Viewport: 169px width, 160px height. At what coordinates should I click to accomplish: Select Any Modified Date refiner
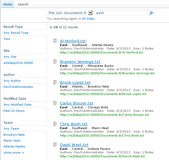coord(18,105)
